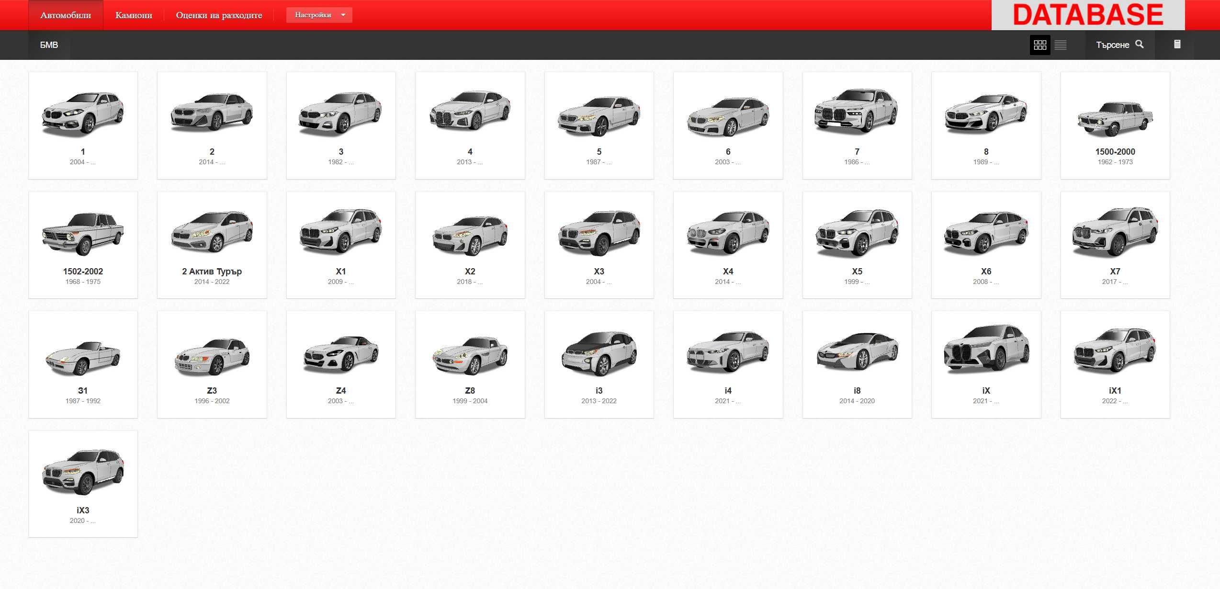
Task: Click the Търсене search magnifier
Action: pos(1140,44)
